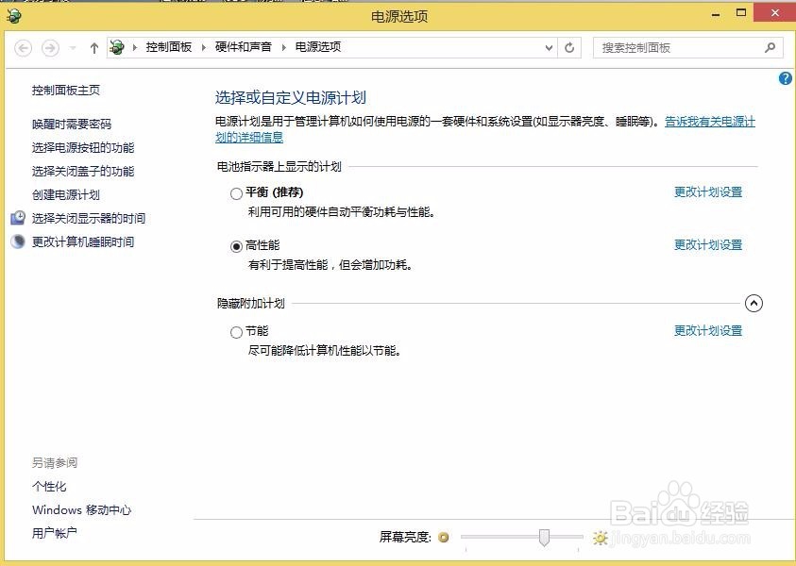
Task: Open 选择关闭盖子的功能 link
Action: (83, 172)
